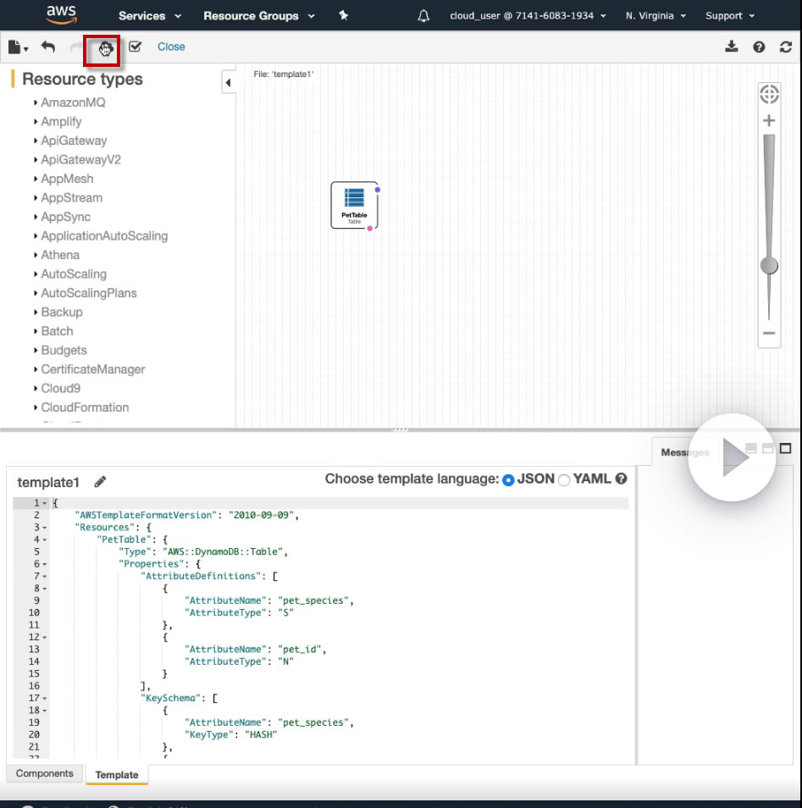Screen dimensions: 802x808
Task: Click the zoom out minus icon
Action: tap(769, 333)
